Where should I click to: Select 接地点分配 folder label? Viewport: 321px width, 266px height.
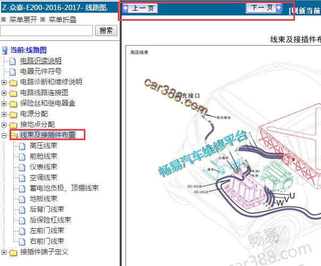tap(37, 124)
